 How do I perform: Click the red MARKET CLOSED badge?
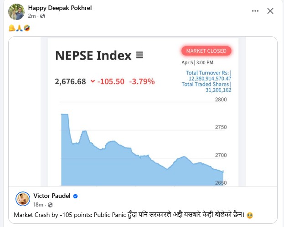click(206, 51)
